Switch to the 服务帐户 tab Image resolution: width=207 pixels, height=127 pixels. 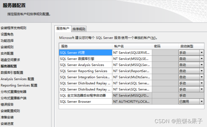coord(63,29)
